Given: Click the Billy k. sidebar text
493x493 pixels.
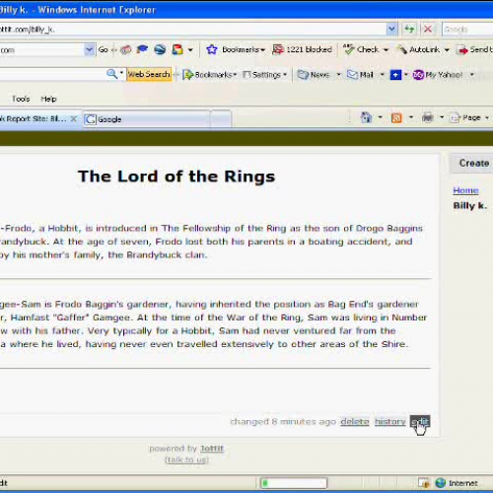Looking at the screenshot, I should tap(470, 205).
